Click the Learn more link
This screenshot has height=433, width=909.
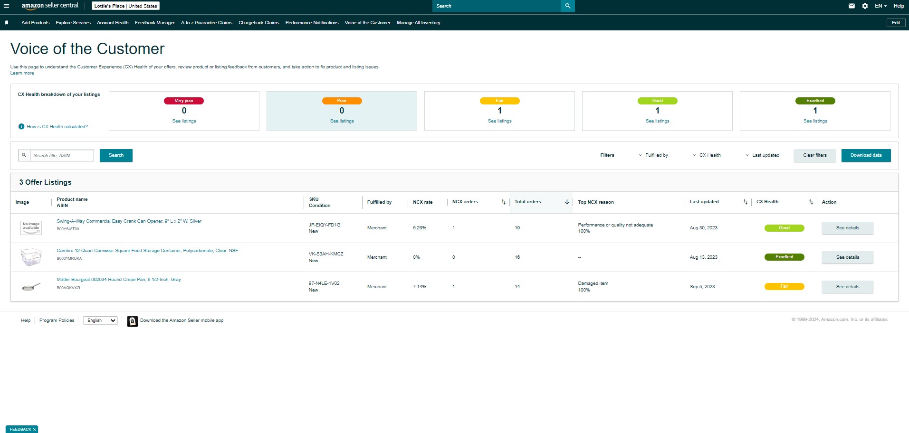pyautogui.click(x=22, y=73)
